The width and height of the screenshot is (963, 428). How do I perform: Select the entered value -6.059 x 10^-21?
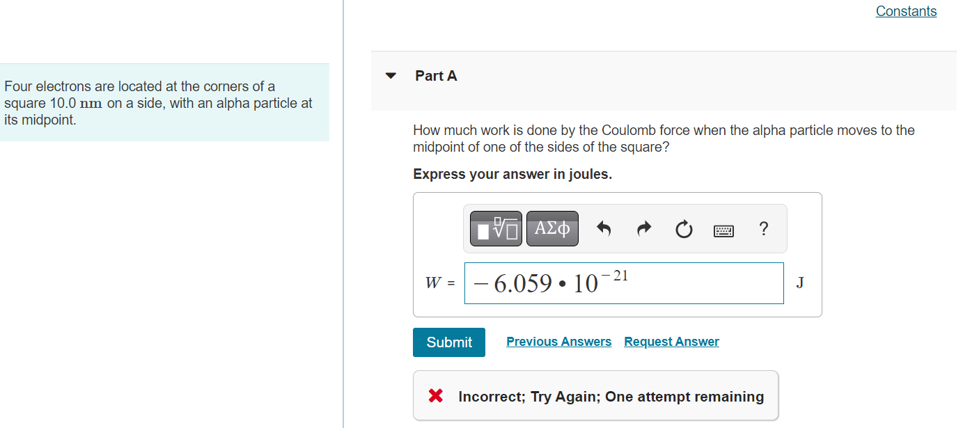click(x=550, y=282)
